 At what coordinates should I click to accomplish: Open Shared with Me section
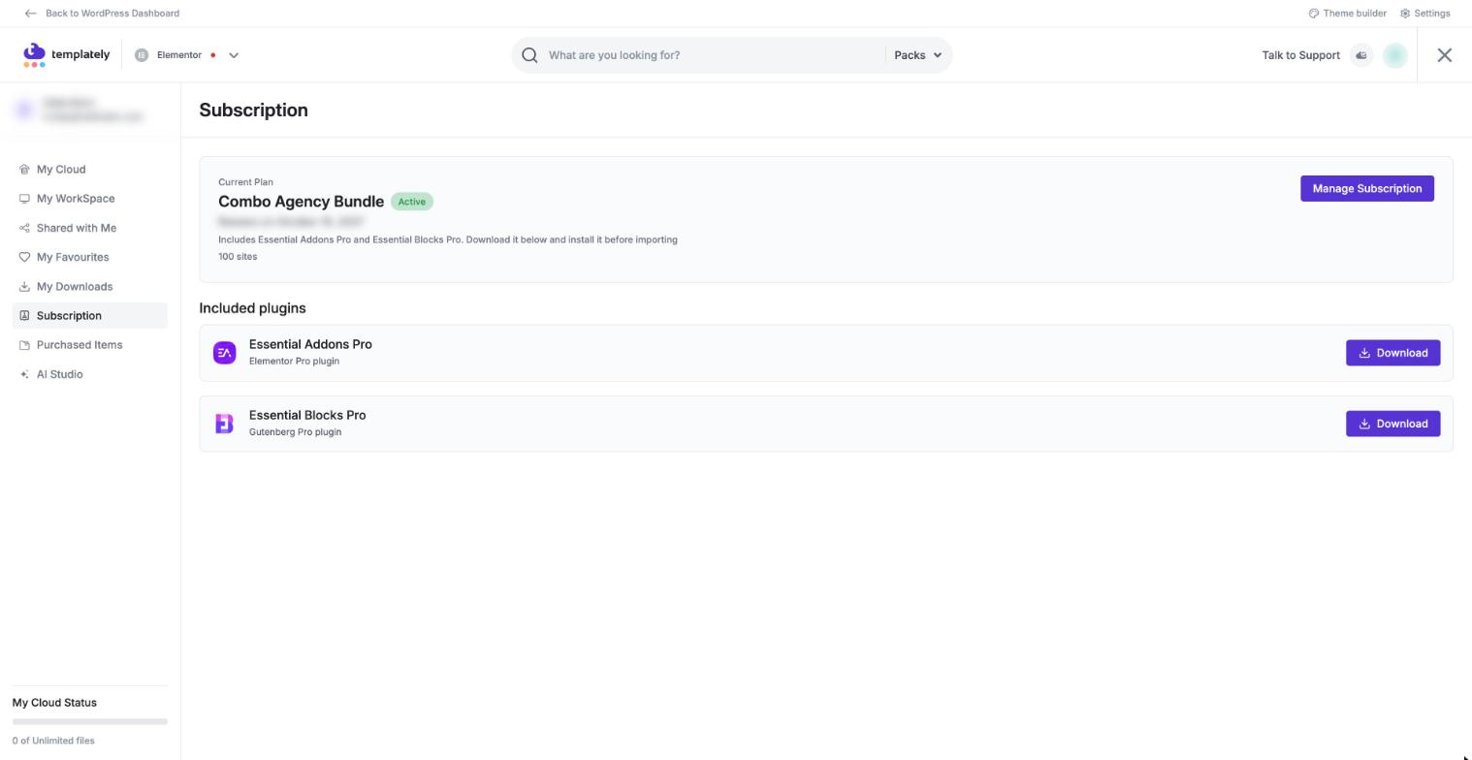(x=90, y=228)
